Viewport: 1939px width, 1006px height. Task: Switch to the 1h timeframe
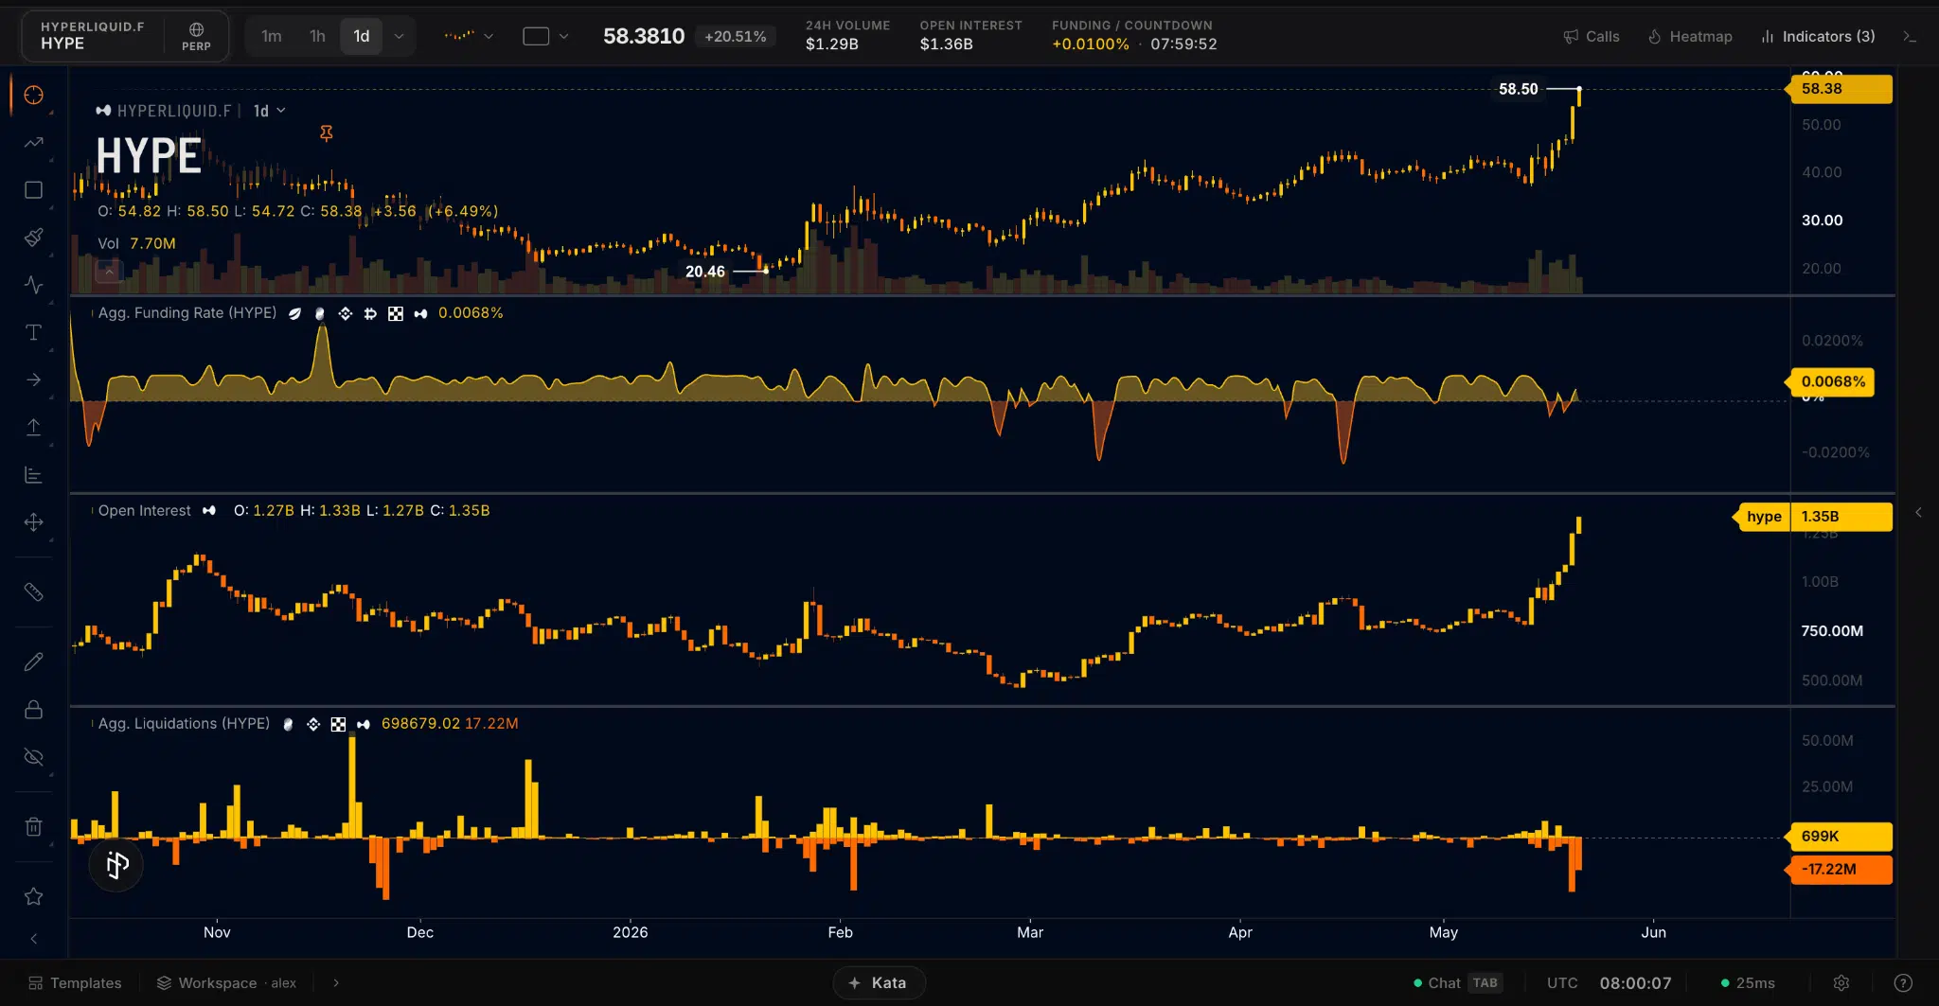pyautogui.click(x=318, y=37)
